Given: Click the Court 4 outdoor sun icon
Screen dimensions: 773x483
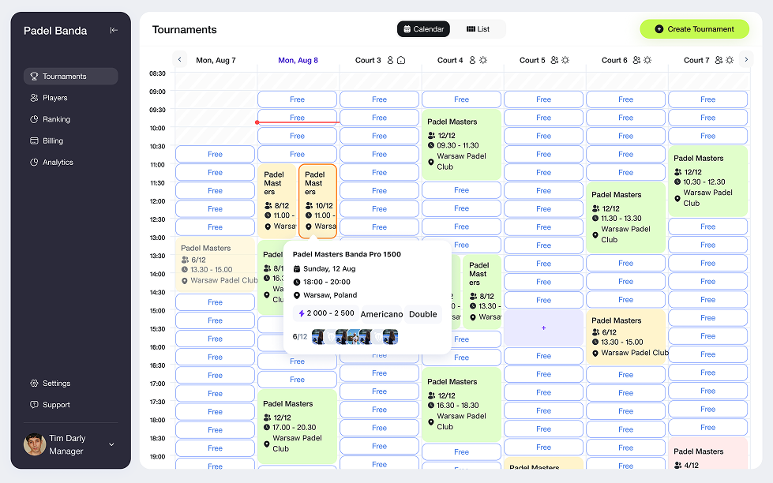Looking at the screenshot, I should 483,60.
